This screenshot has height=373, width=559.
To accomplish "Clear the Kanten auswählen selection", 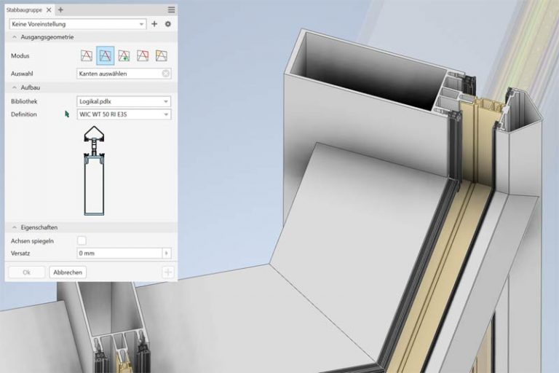I will 166,74.
